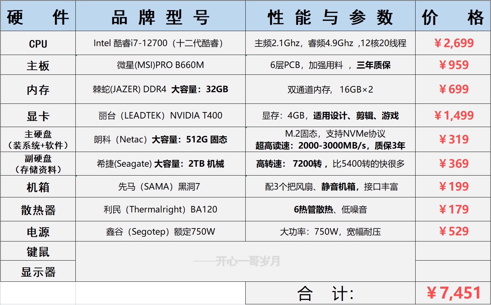Screen dimensions: 491x305
Task: Select the 合计 total label cell
Action: point(330,293)
